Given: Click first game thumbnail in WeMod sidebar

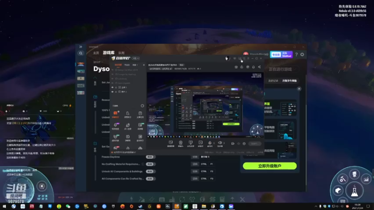Looking at the screenshot, I should pyautogui.click(x=80, y=64).
